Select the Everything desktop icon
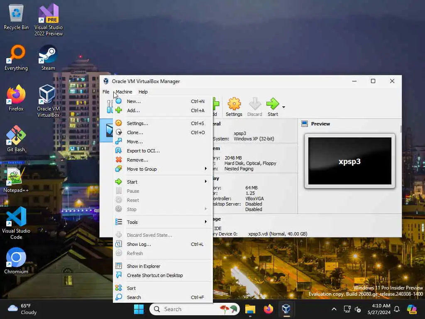Viewport: 425px width, 319px height. [16, 58]
